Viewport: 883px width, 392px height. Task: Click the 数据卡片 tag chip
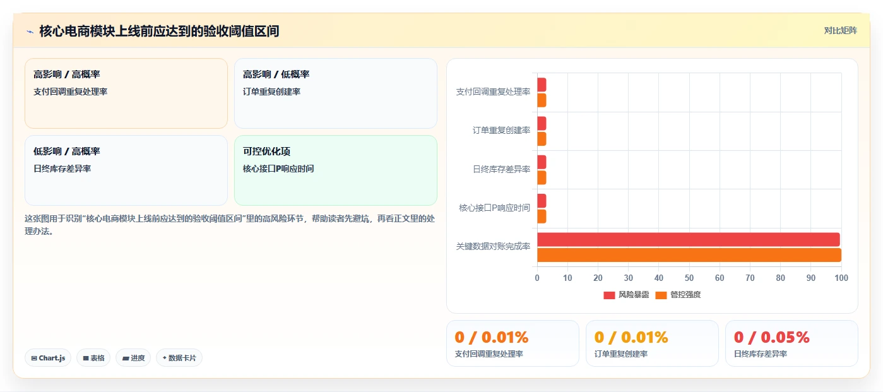179,358
